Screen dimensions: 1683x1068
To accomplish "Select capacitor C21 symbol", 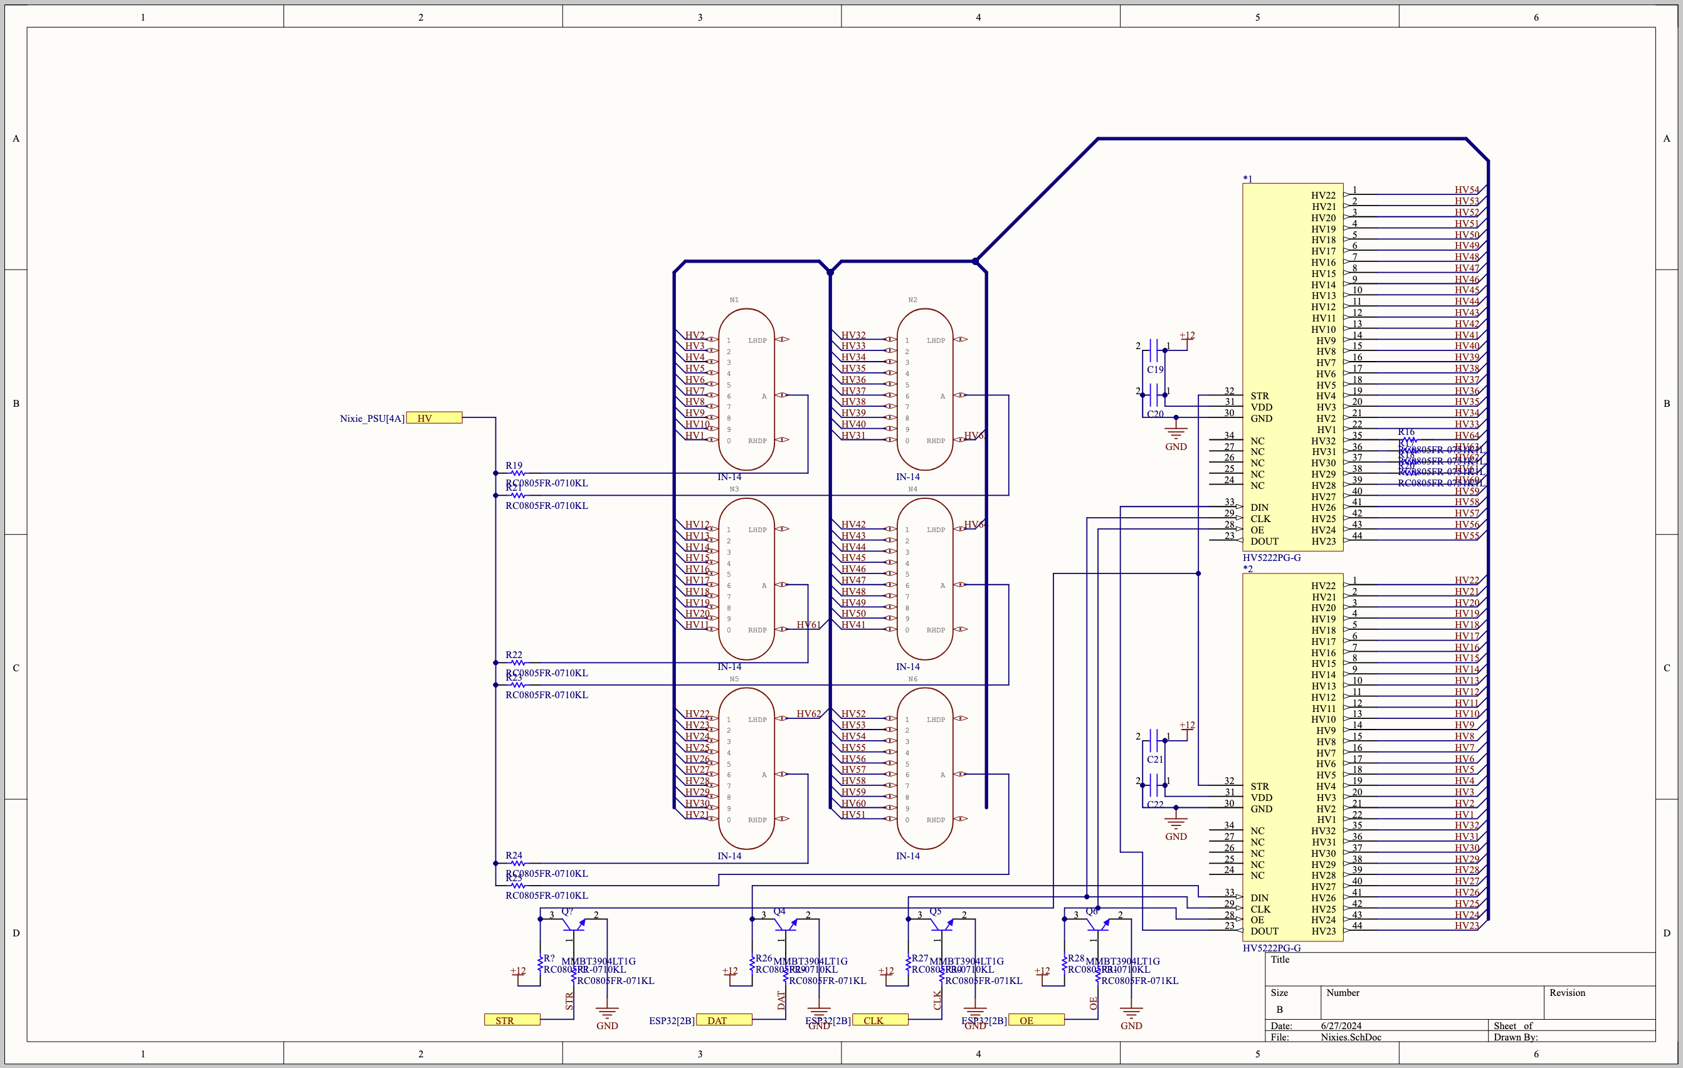I will point(1154,740).
